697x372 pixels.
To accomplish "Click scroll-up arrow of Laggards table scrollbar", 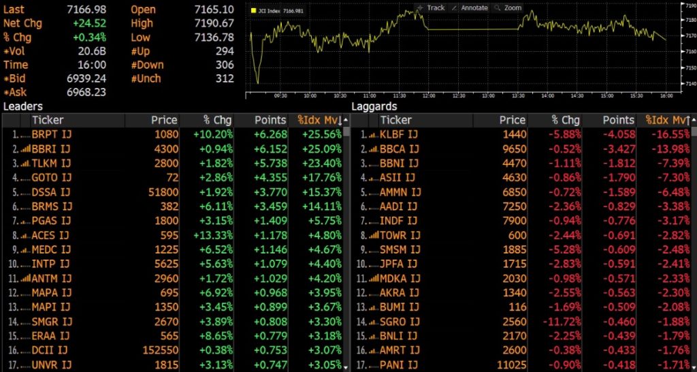I will click(694, 121).
